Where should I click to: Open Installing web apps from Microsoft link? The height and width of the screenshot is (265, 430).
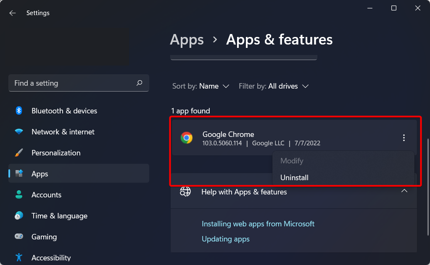258,224
